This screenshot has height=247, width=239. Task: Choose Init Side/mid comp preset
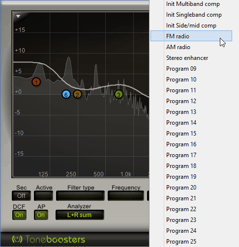pyautogui.click(x=191, y=26)
